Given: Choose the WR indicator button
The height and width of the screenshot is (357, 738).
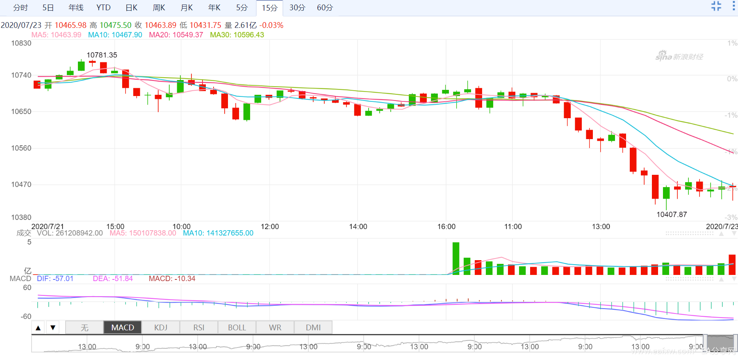Looking at the screenshot, I should point(275,327).
